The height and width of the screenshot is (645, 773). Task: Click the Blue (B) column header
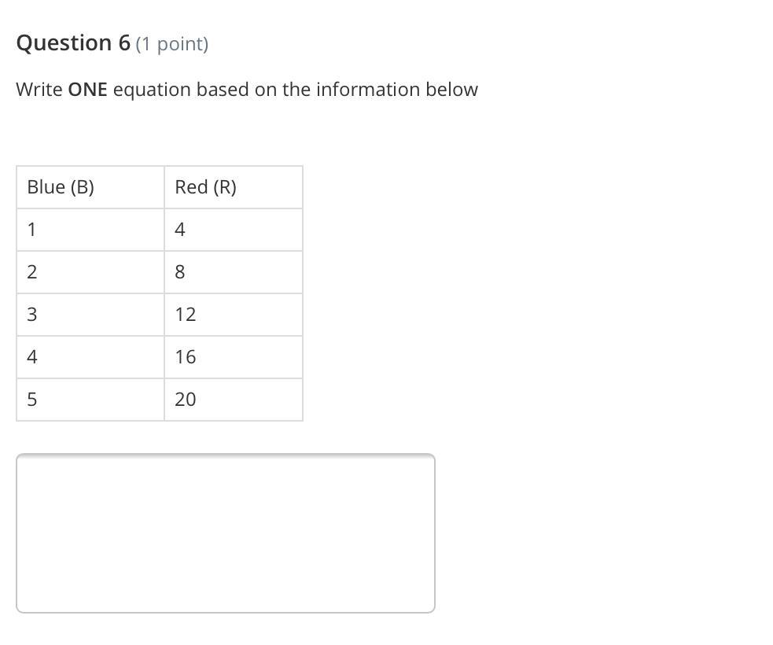click(90, 187)
